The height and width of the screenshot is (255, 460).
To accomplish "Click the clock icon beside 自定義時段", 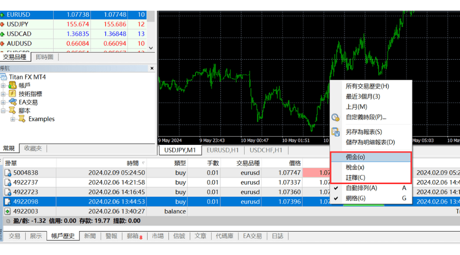I will (335, 117).
